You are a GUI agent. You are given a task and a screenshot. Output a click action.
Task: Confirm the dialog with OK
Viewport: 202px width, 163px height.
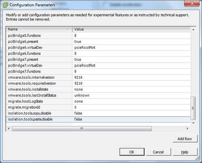pyautogui.click(x=132, y=152)
